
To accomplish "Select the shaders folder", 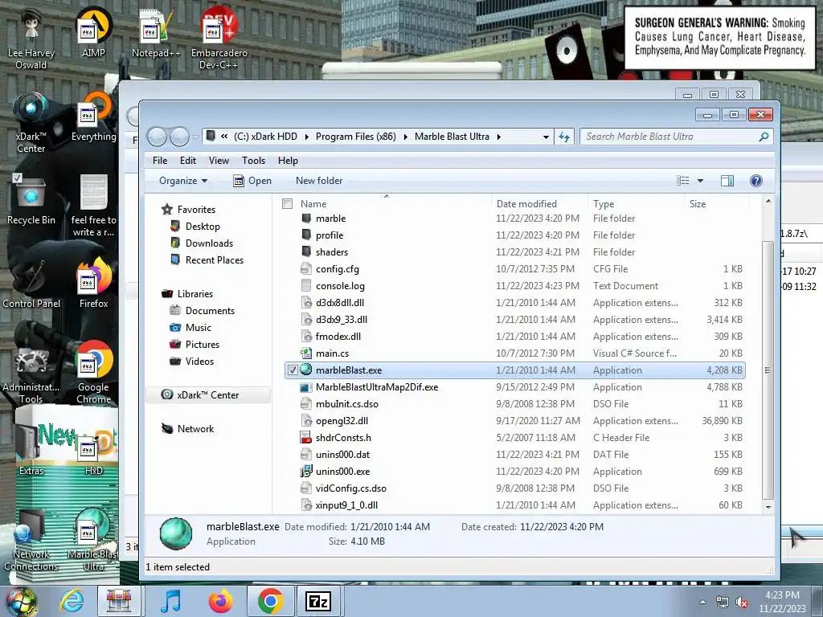I will [x=514, y=252].
